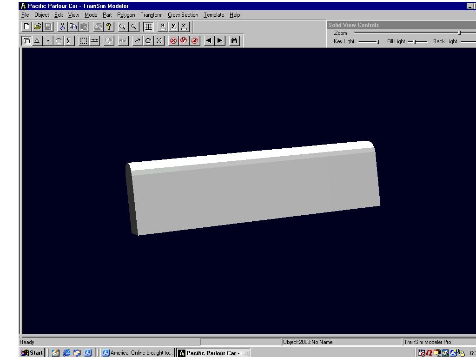Select object mode with overlapping rectangles icon
The height and width of the screenshot is (357, 476).
[x=26, y=41]
